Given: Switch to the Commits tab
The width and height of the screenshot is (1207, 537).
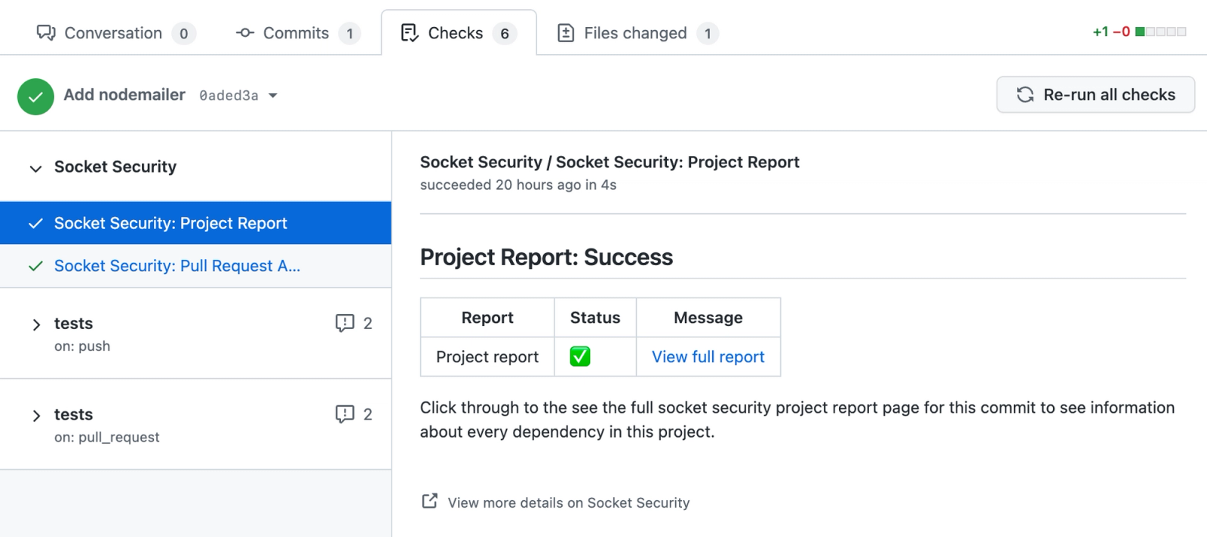Looking at the screenshot, I should tap(298, 33).
